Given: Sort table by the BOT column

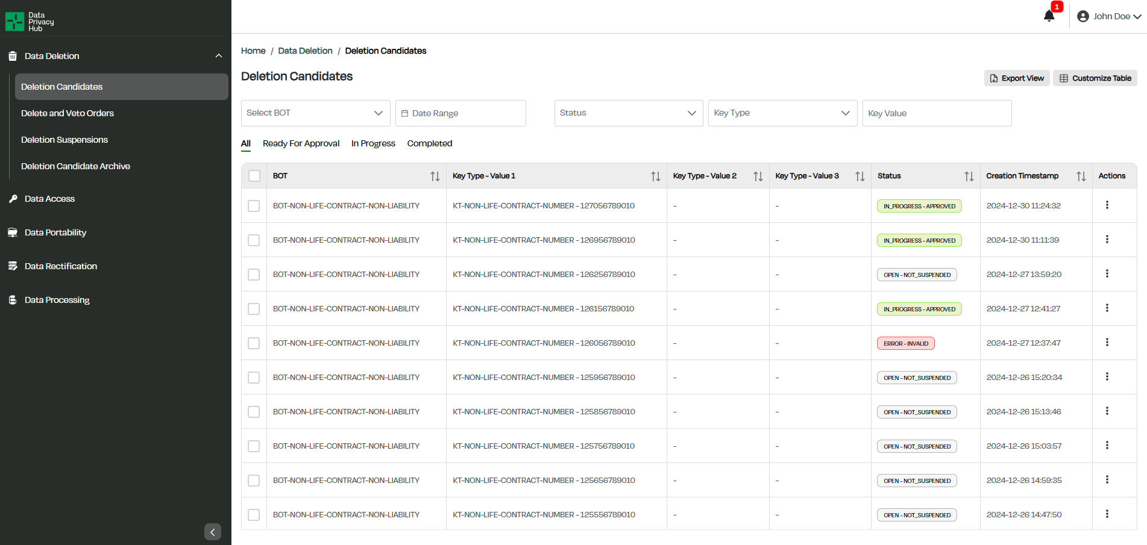Looking at the screenshot, I should pyautogui.click(x=435, y=176).
